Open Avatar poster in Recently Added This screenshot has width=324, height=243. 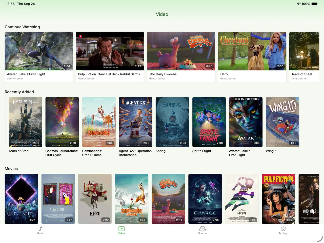tap(246, 122)
